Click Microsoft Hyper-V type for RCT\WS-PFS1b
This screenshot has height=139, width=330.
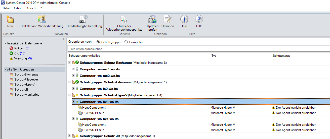(223, 113)
